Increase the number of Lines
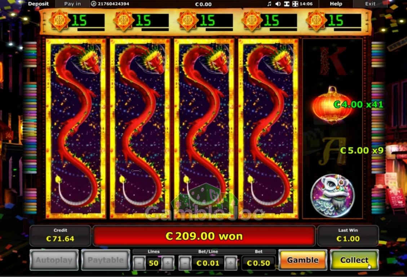The width and height of the screenshot is (407, 277). click(168, 263)
